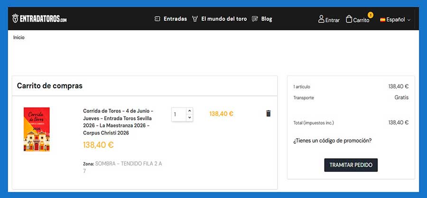Click the shopping bag cart icon
The width and height of the screenshot is (427, 198).
(349, 19)
